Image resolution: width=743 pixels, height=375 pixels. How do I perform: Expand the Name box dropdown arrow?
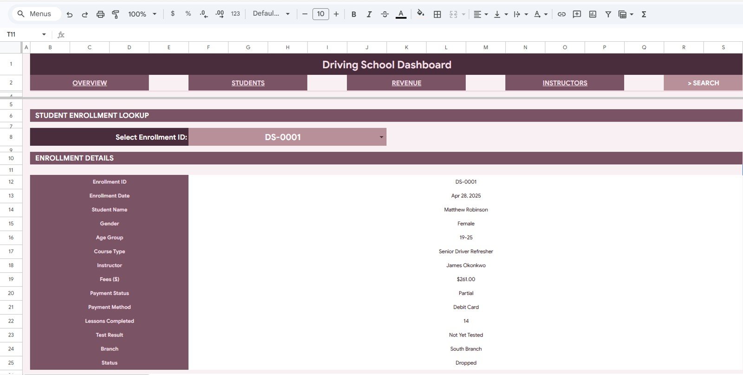tap(44, 34)
